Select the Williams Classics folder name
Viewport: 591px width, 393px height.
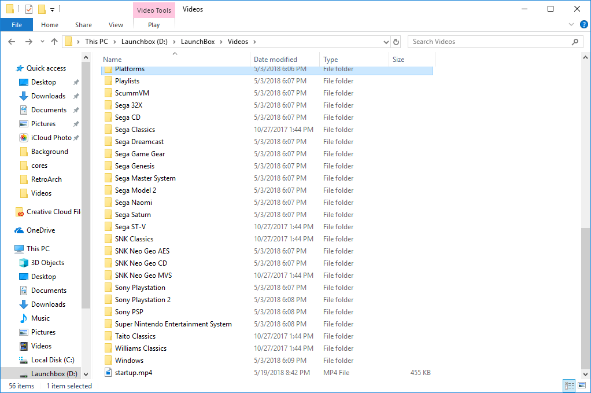[141, 348]
